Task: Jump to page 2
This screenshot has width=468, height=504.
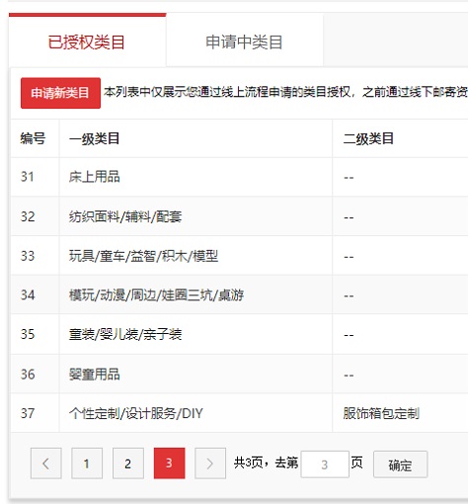Action: (128, 463)
